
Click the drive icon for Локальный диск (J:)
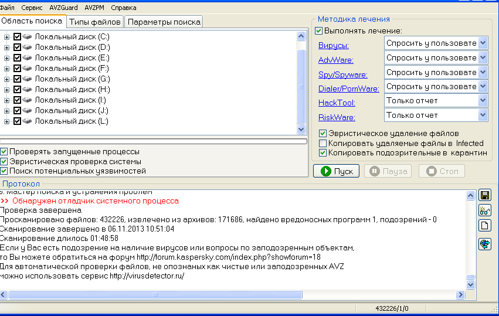click(x=28, y=111)
